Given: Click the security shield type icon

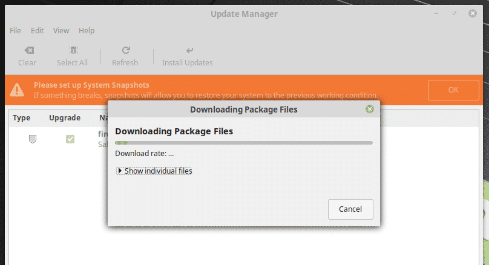Looking at the screenshot, I should (x=33, y=139).
